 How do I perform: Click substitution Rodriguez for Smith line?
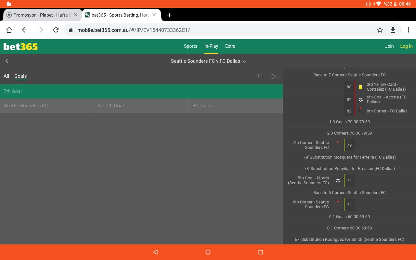click(349, 240)
